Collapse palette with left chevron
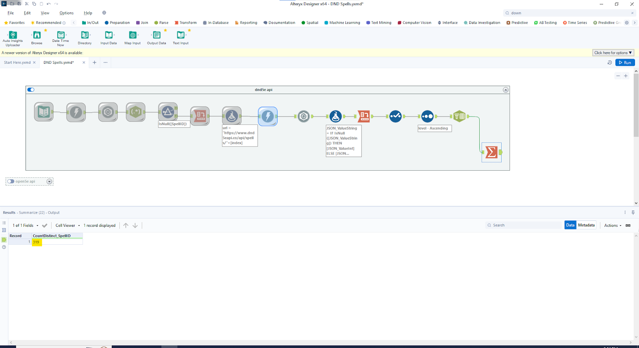The width and height of the screenshot is (639, 348). (74, 23)
